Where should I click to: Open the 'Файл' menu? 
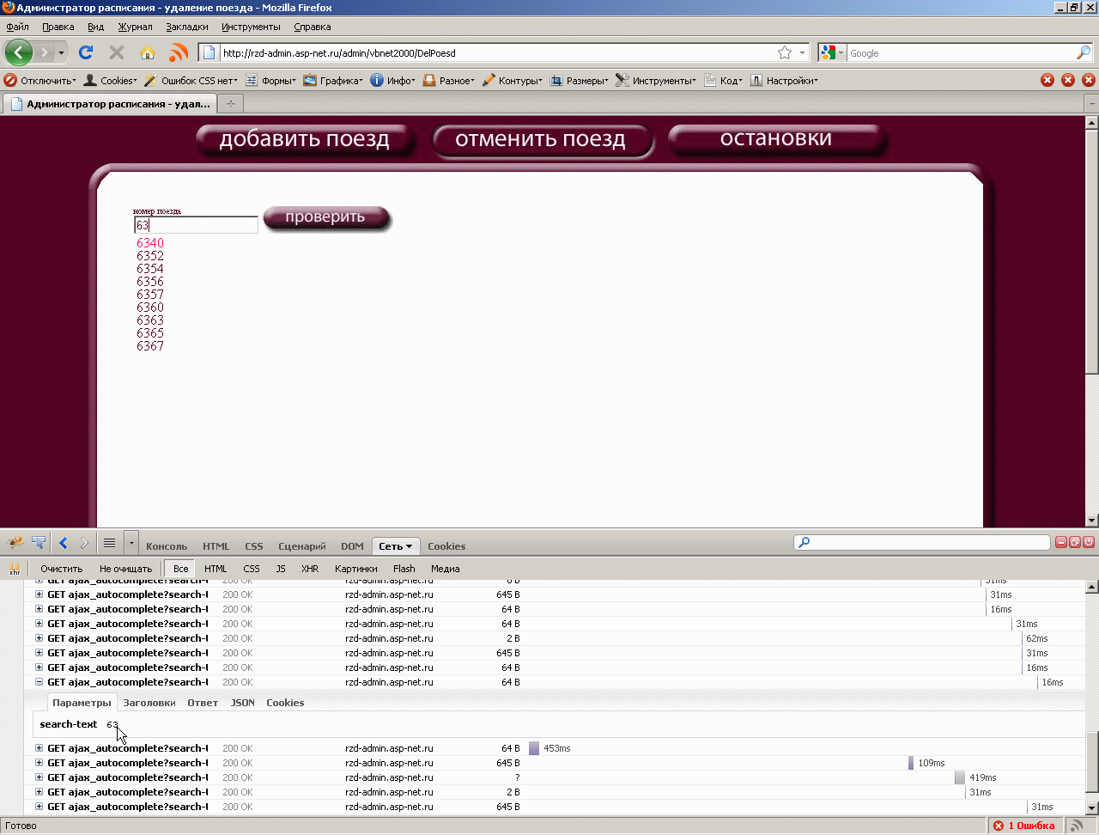pos(17,27)
